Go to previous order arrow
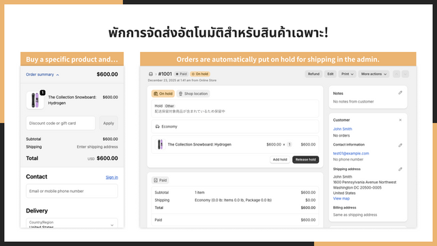Image resolution: width=437 pixels, height=246 pixels. (396, 74)
